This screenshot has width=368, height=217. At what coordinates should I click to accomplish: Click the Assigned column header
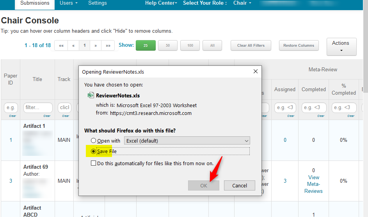(x=285, y=89)
